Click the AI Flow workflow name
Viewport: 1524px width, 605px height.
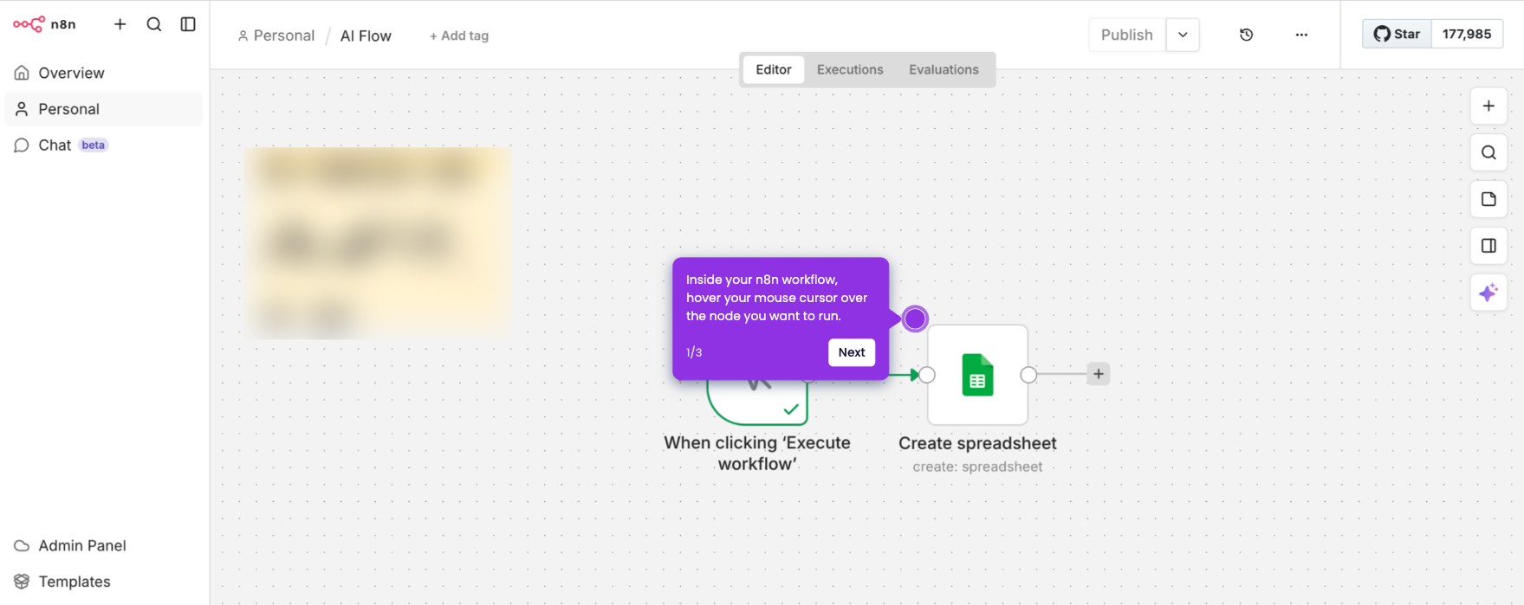point(366,35)
